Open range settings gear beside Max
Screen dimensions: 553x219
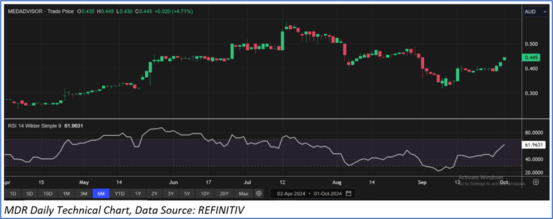[259, 193]
